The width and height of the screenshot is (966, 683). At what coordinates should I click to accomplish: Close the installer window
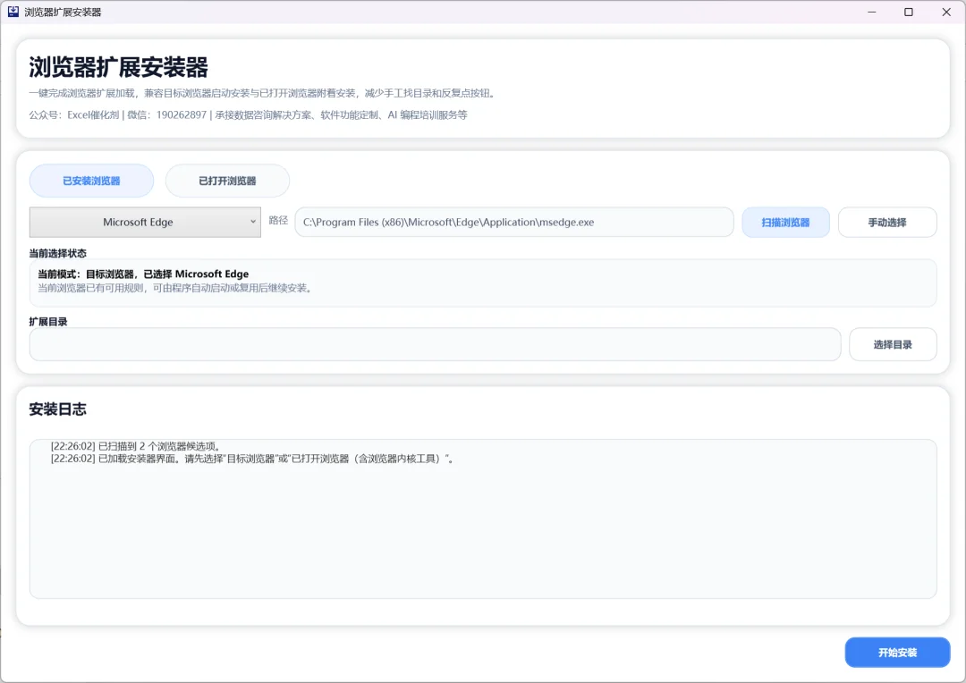click(x=947, y=12)
